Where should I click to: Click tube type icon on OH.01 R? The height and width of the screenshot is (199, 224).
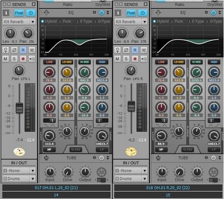pyautogui.click(x=214, y=172)
